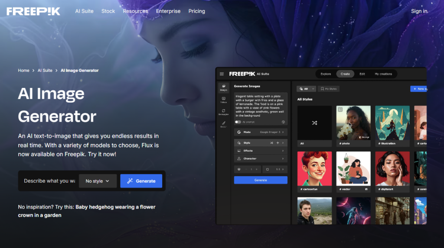Click the Freepik logo in the header
Viewport: 444px width, 248px height.
(x=33, y=11)
